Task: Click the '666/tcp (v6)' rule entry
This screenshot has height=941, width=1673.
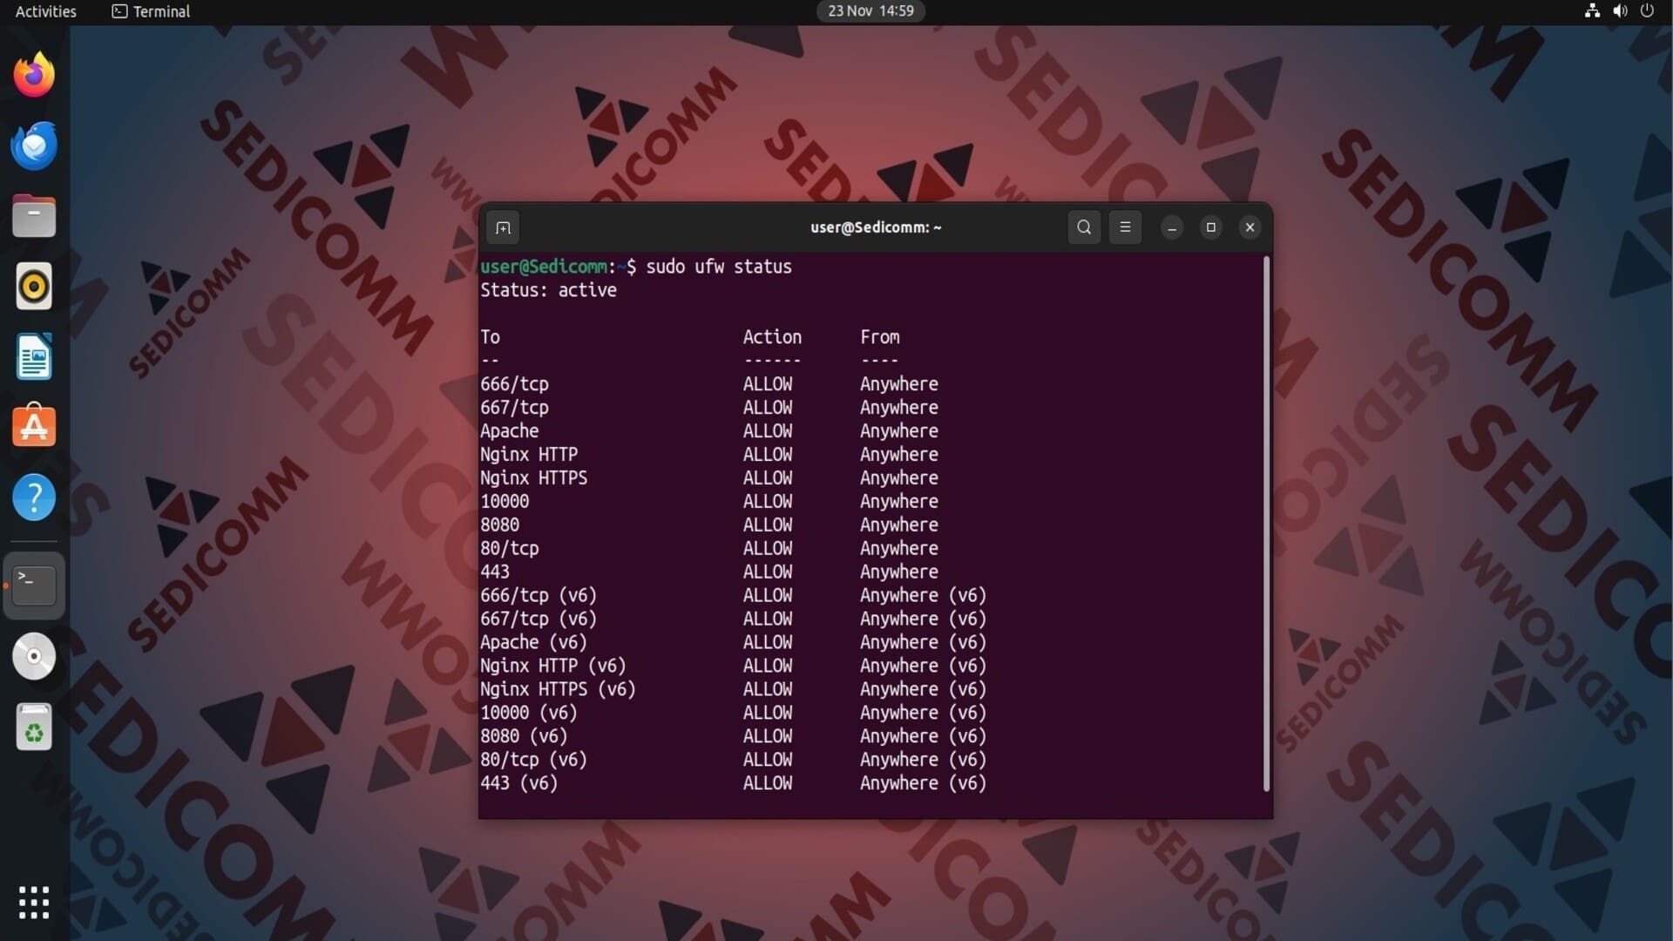Action: pos(538,596)
